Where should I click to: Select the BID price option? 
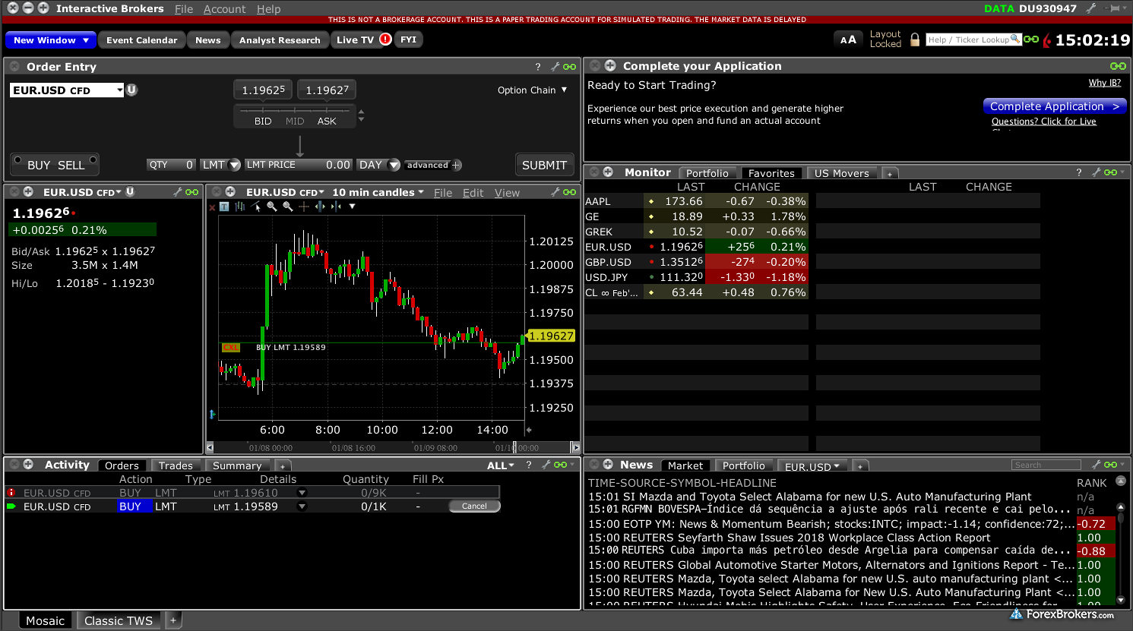point(263,121)
